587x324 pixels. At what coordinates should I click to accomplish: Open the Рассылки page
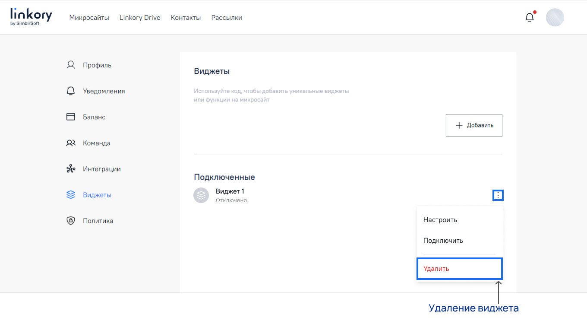pos(227,18)
